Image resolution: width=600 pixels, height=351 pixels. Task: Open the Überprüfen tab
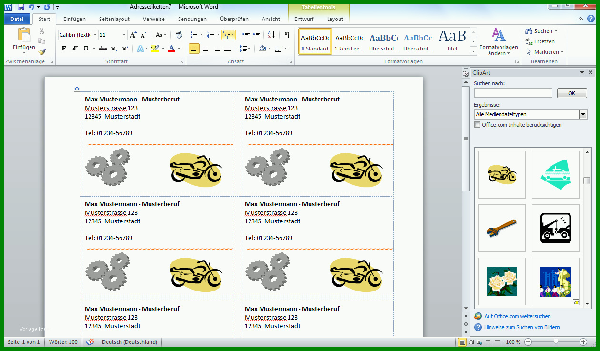point(234,19)
